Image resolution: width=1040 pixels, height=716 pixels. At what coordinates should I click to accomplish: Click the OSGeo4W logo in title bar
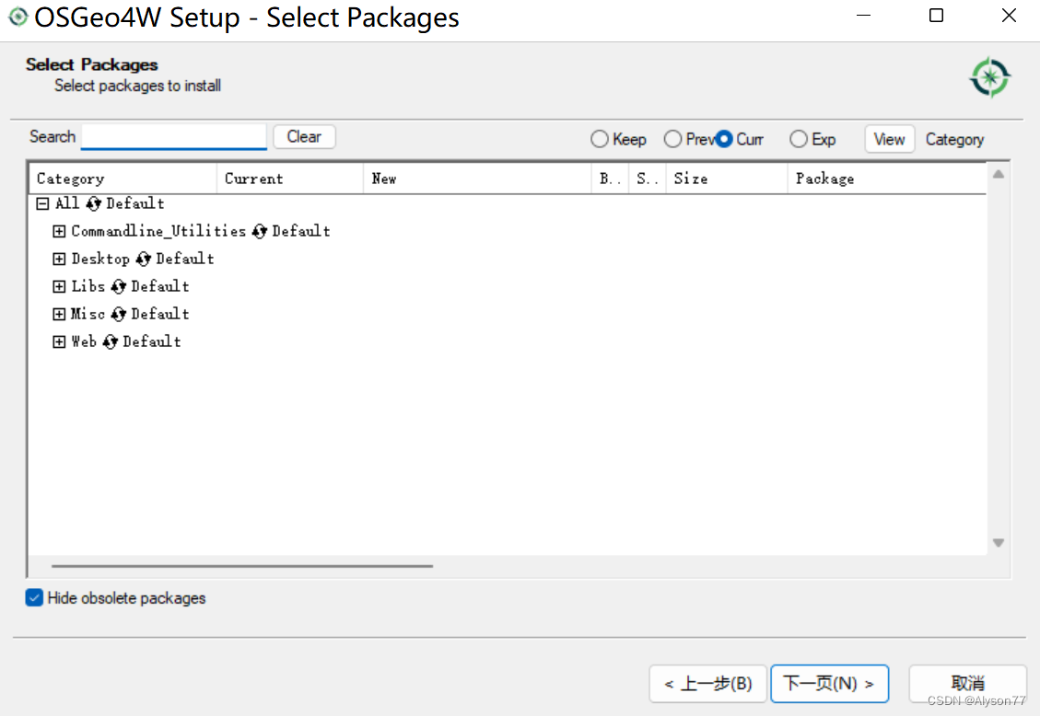coord(18,17)
